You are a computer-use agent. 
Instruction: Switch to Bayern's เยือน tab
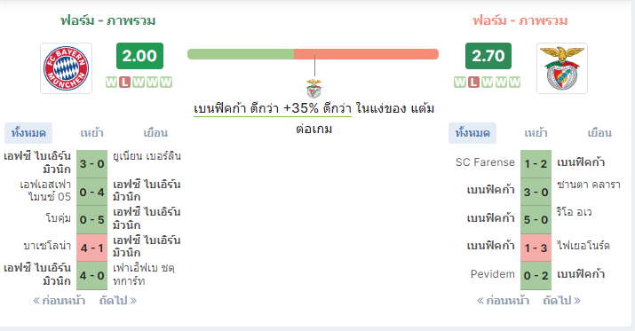[x=155, y=133]
